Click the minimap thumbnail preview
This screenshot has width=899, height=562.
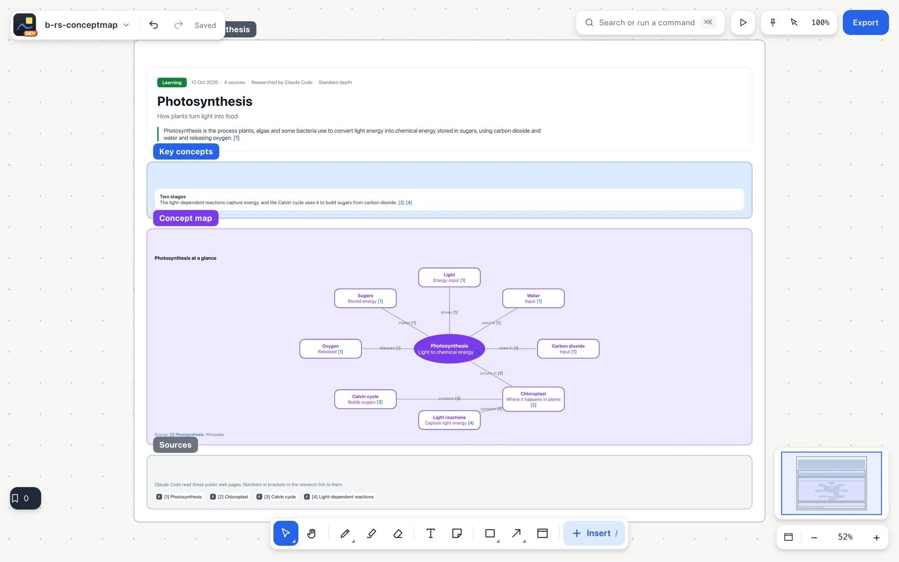tap(831, 483)
